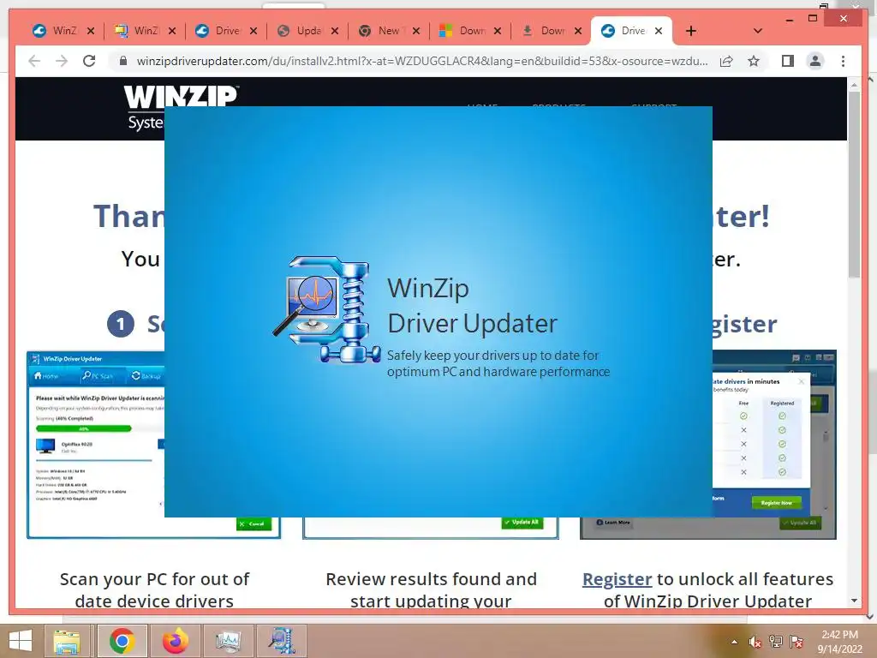This screenshot has width=877, height=658.
Task: Close the active Driver tab
Action: [x=659, y=31]
